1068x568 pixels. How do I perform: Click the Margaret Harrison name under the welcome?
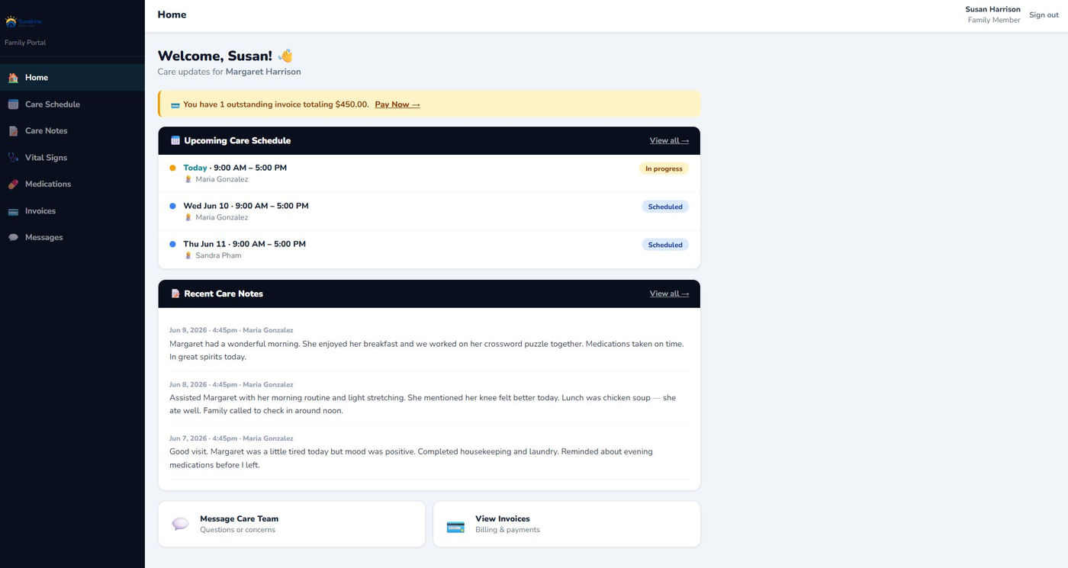[x=263, y=72]
